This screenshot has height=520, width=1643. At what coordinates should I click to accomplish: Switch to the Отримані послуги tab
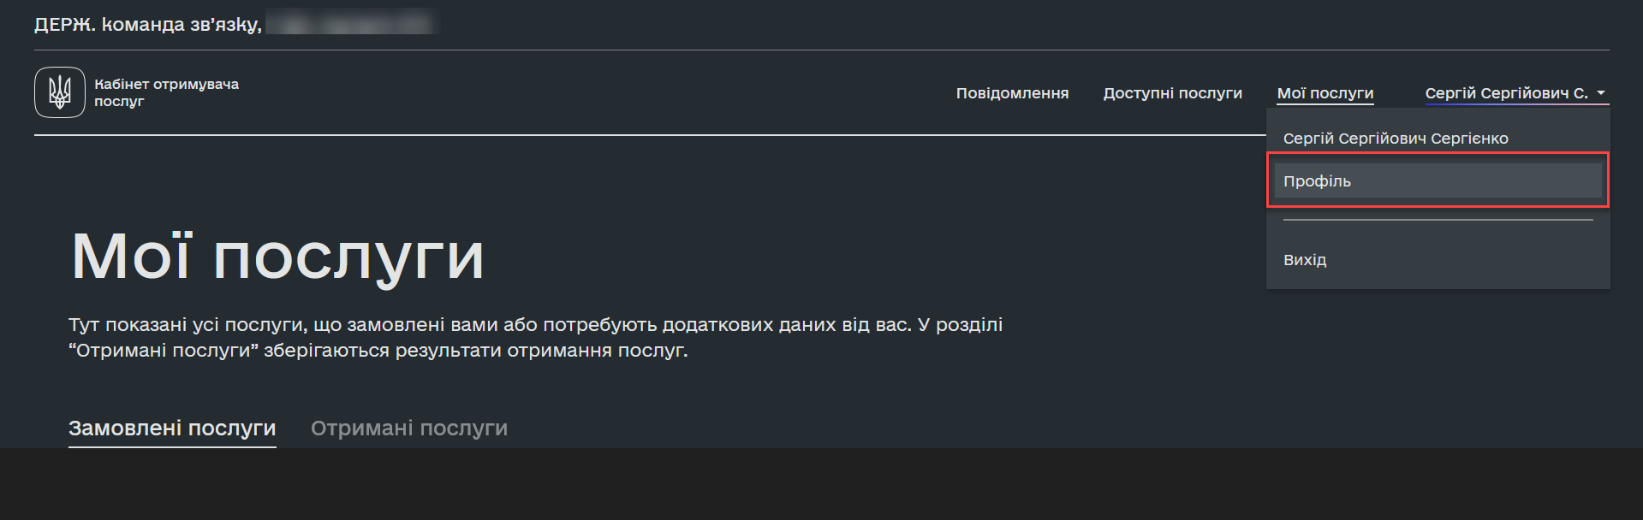click(x=409, y=428)
